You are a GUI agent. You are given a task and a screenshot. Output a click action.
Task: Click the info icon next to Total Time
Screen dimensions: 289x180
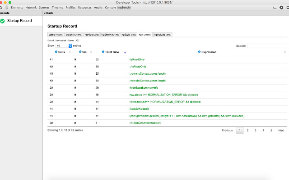(103, 52)
